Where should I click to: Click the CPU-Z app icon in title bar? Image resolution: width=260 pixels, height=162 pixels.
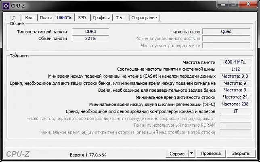pos(6,6)
